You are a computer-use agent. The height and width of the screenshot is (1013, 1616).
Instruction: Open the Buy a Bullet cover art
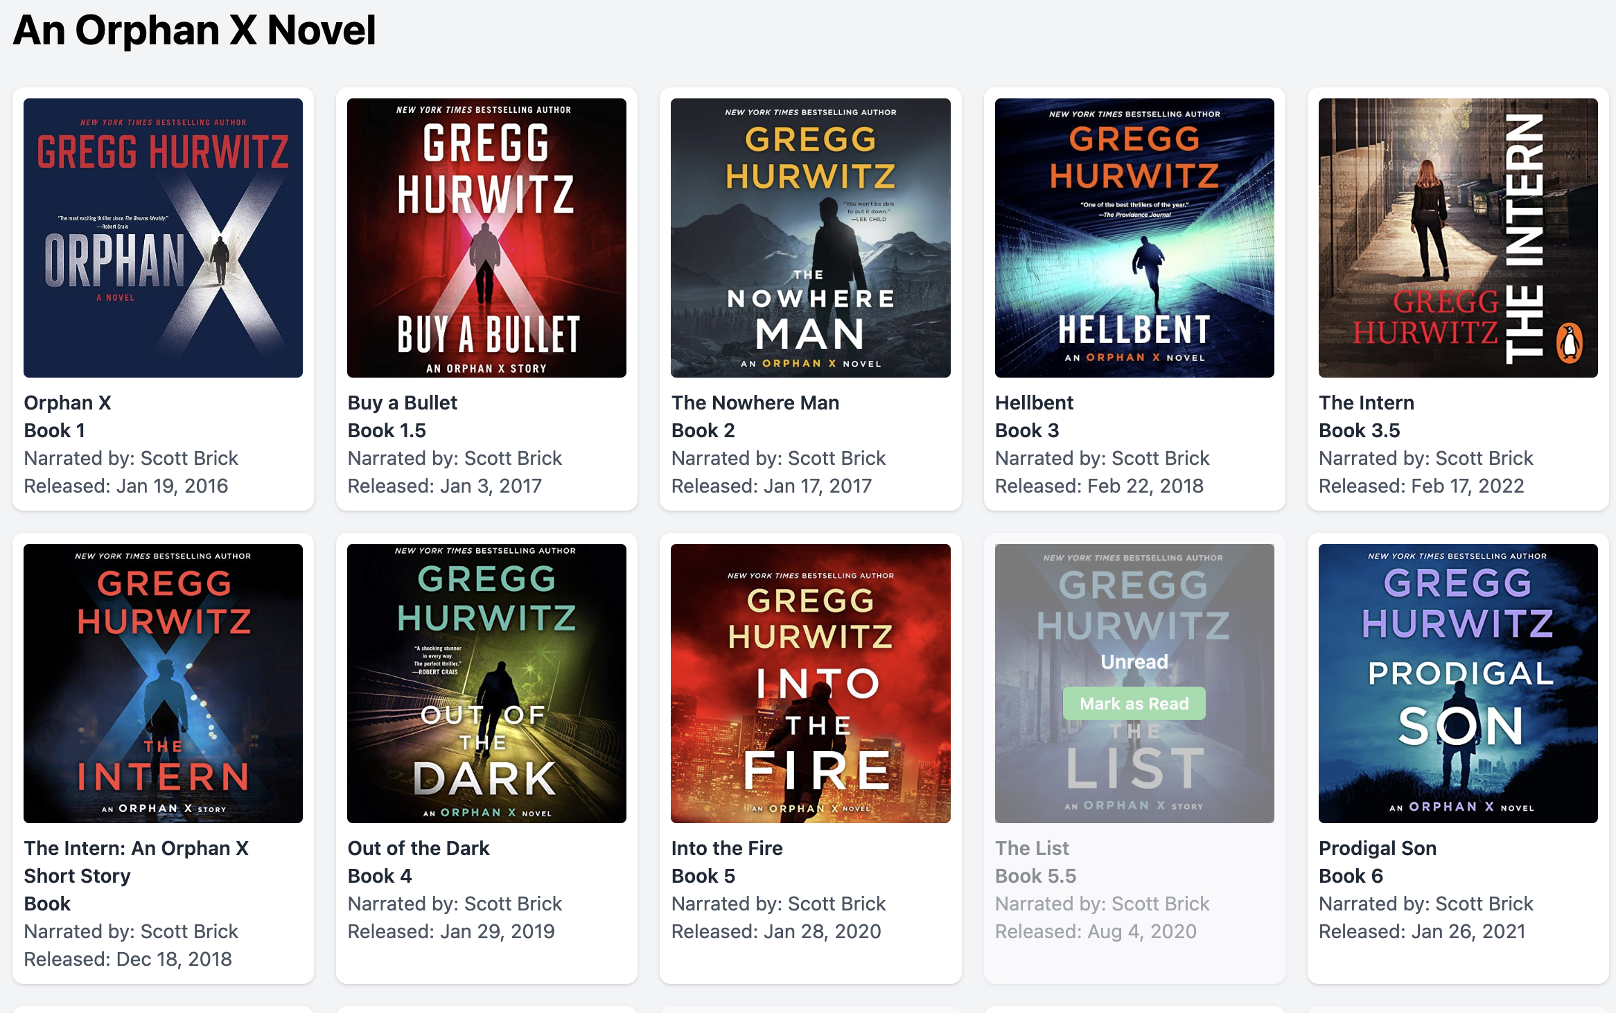pyautogui.click(x=486, y=236)
